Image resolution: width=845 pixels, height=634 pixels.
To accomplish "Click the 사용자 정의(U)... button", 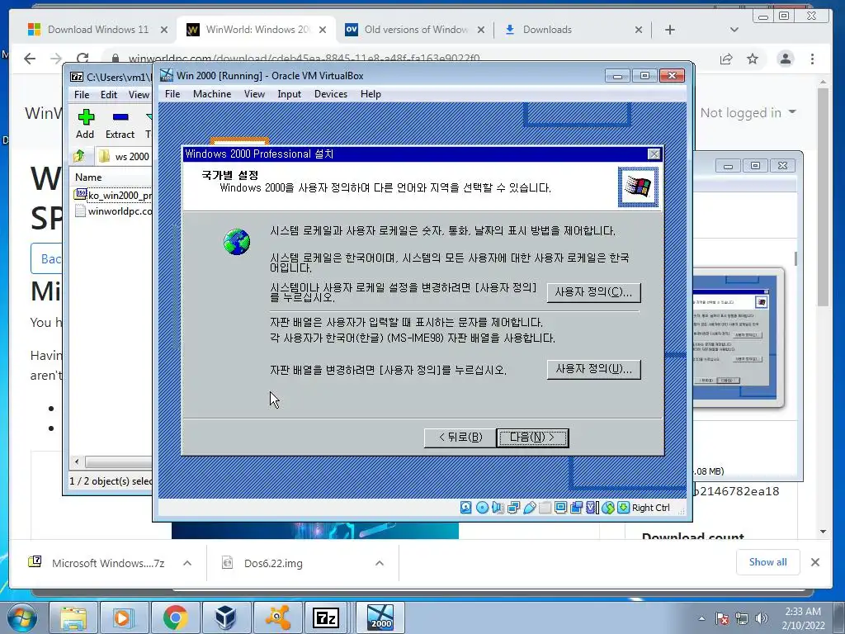I will (594, 369).
